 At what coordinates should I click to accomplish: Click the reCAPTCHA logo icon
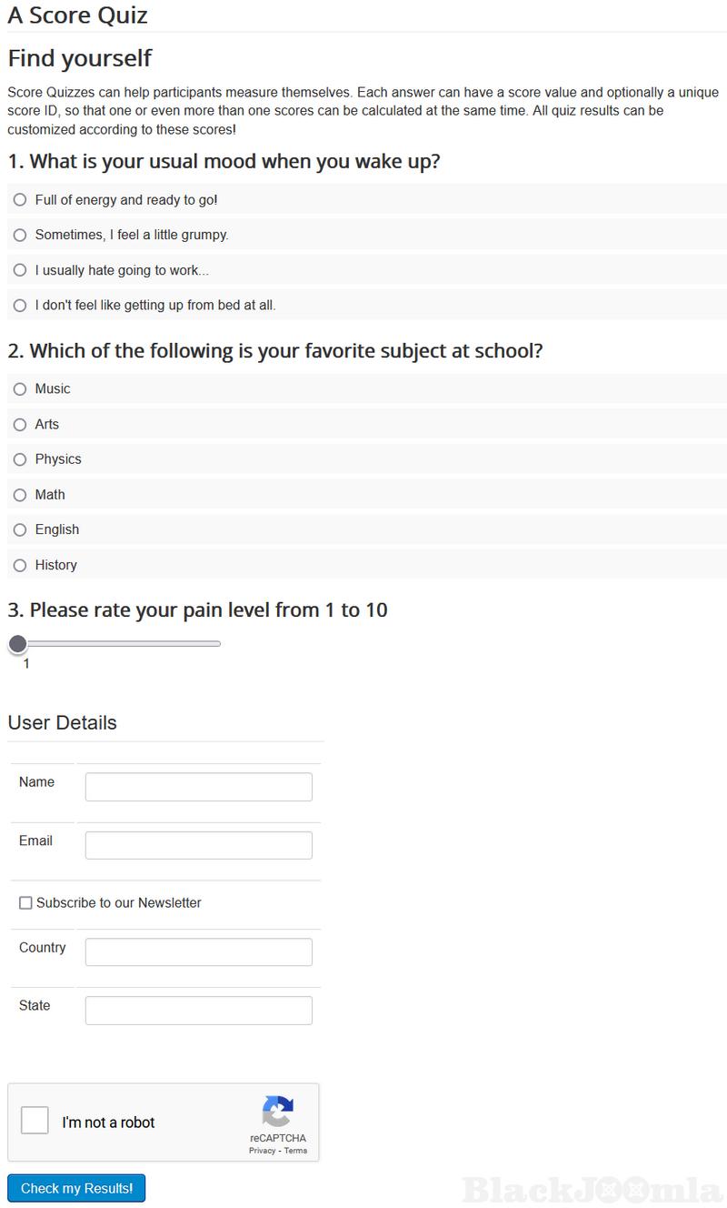pos(278,1111)
